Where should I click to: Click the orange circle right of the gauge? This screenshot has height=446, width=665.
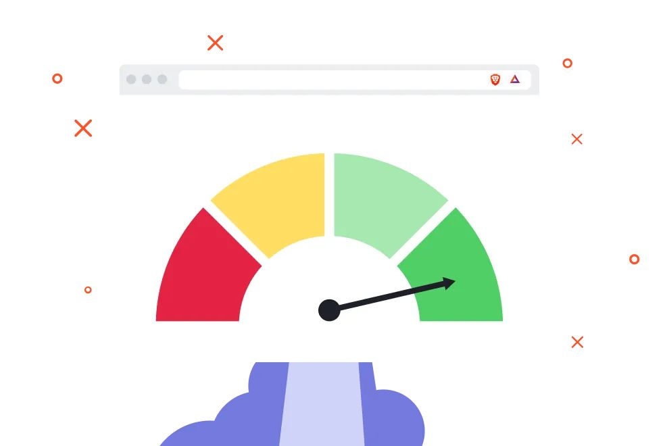pyautogui.click(x=634, y=259)
